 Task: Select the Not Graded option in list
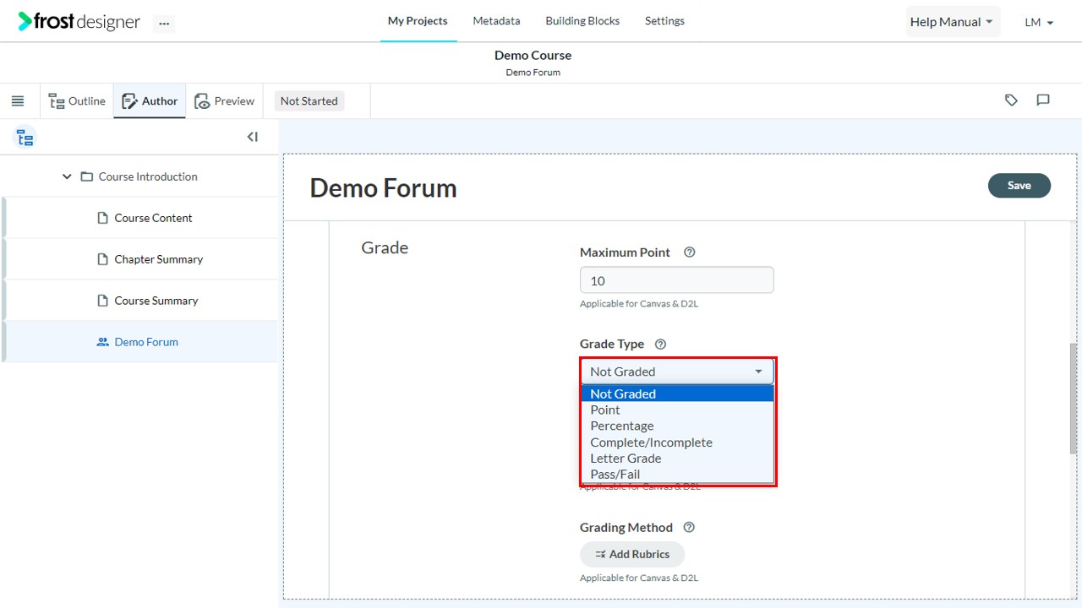click(677, 394)
